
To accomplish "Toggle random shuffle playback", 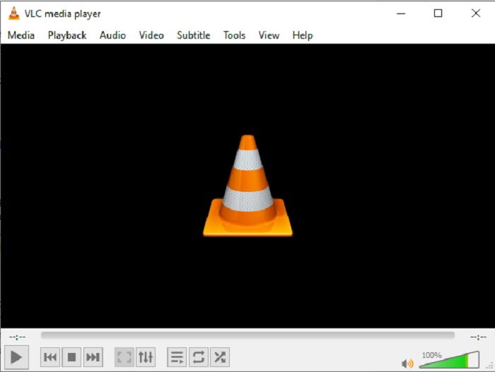I will [x=220, y=357].
